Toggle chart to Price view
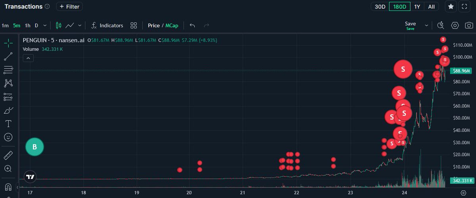The image size is (476, 198). pos(154,25)
